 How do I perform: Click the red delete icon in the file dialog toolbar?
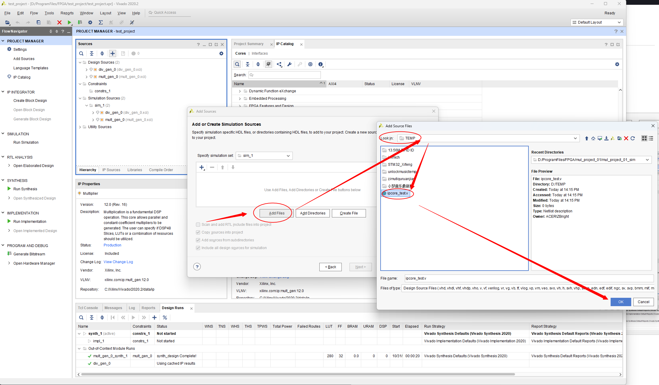pos(626,138)
